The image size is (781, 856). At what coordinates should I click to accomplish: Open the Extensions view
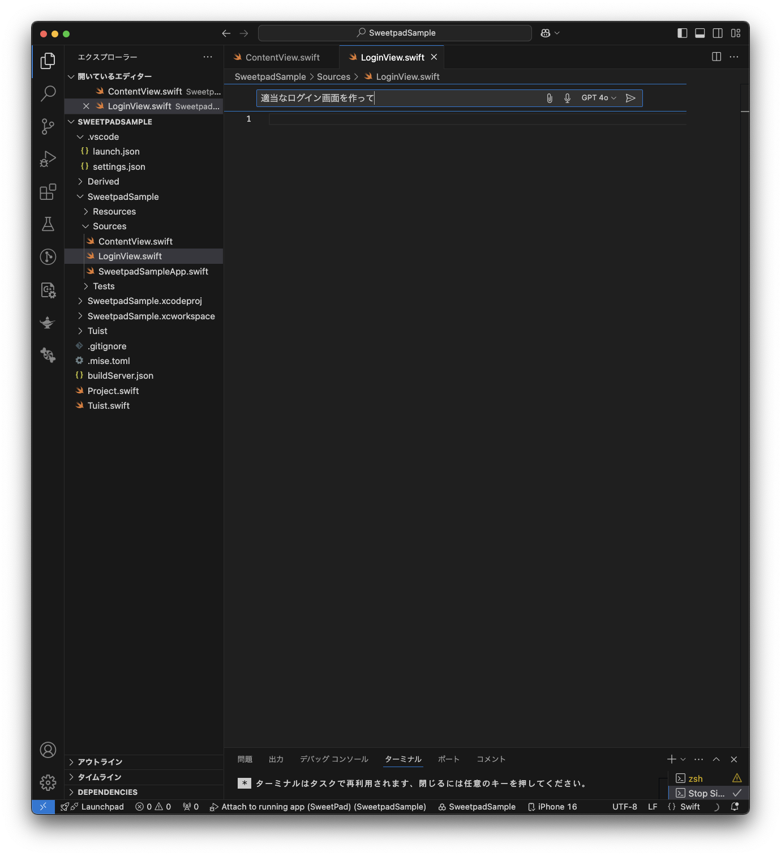(48, 192)
